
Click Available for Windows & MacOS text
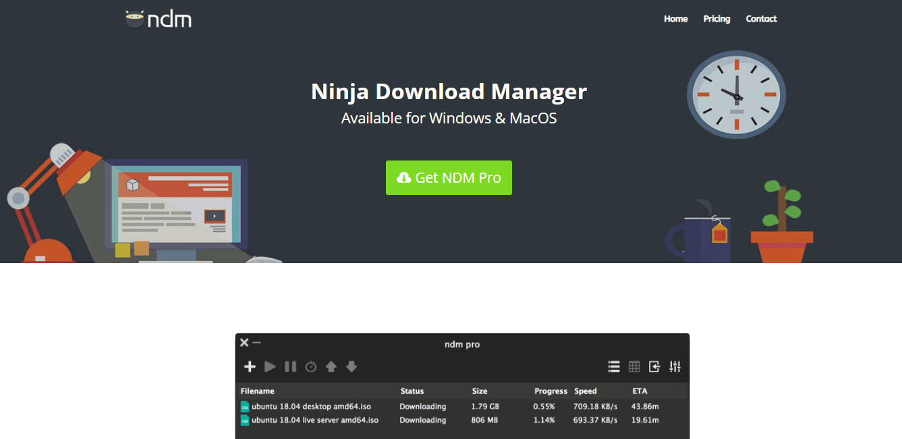coord(449,118)
